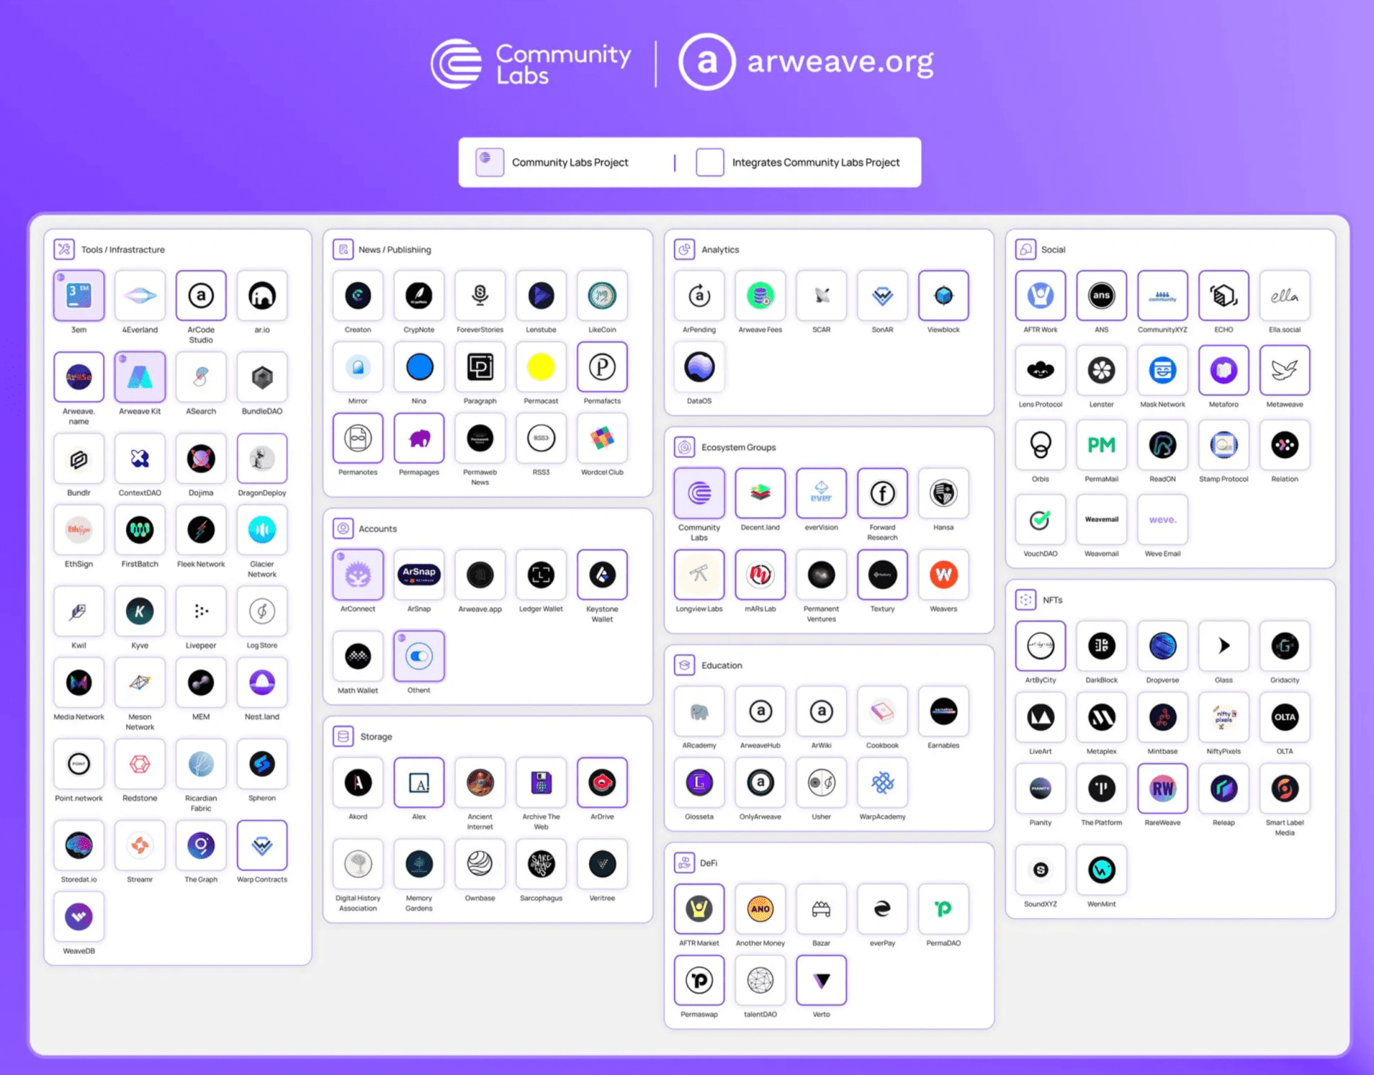
Task: Click the DeFi section header icon
Action: [x=685, y=863]
